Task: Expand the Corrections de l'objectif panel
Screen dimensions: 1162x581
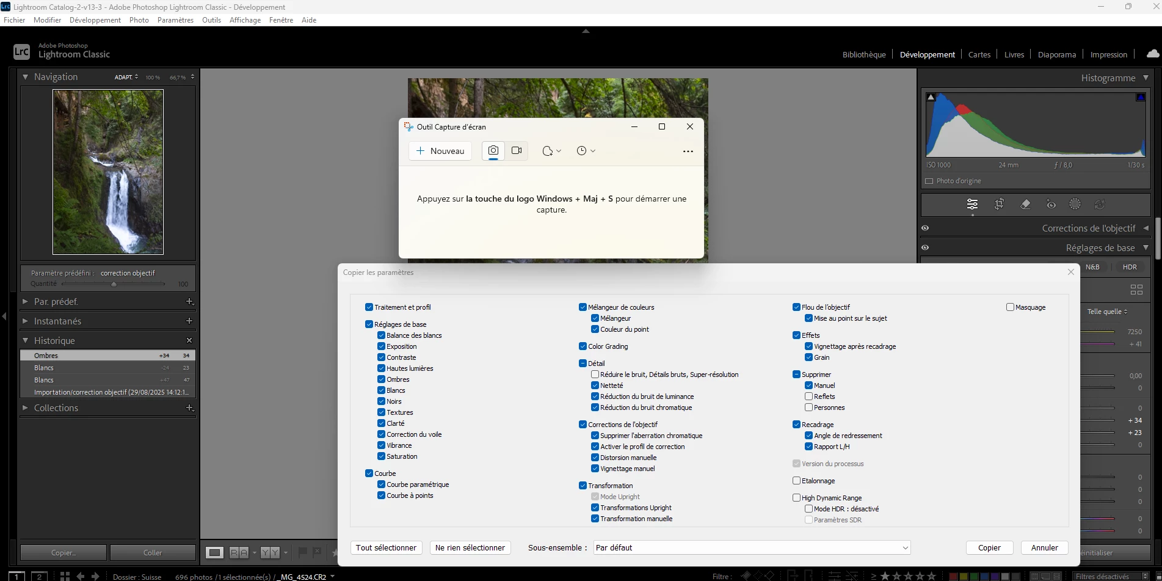Action: click(1146, 228)
